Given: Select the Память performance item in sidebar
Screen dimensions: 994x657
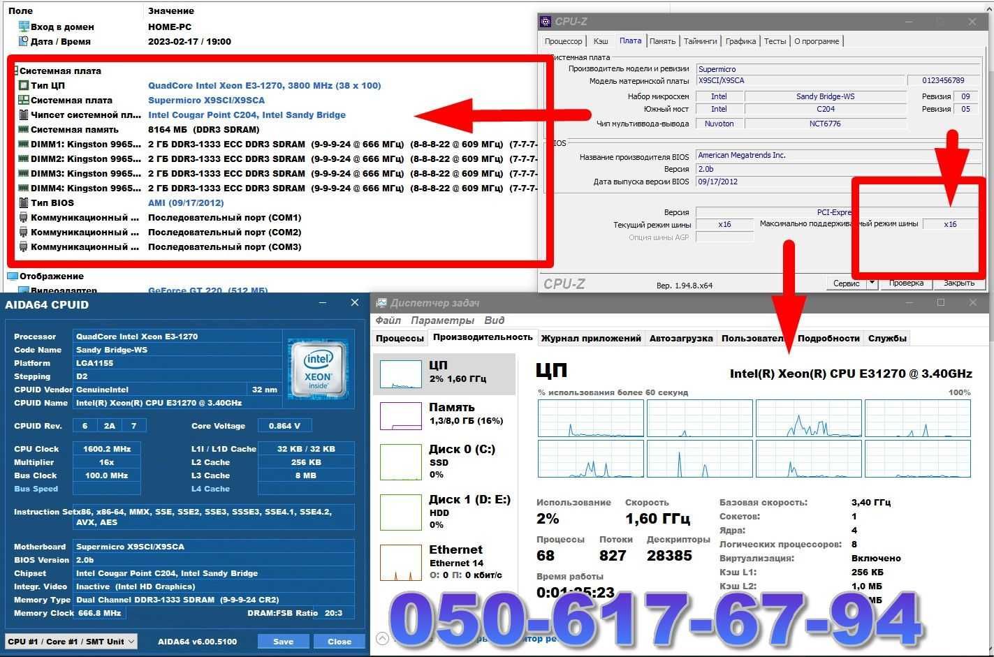Looking at the screenshot, I should 445,415.
